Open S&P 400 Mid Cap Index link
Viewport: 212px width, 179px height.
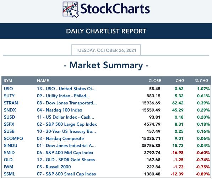[65, 153]
